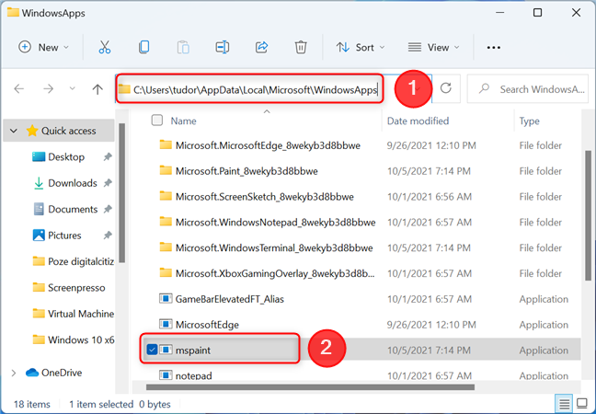The height and width of the screenshot is (414, 596).
Task: Click the OneDrive cloud icon
Action: tap(32, 373)
